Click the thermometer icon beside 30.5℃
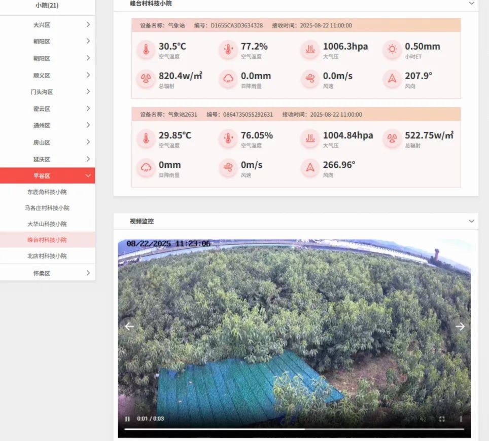Screen dimensions: 489x441 (x=146, y=50)
